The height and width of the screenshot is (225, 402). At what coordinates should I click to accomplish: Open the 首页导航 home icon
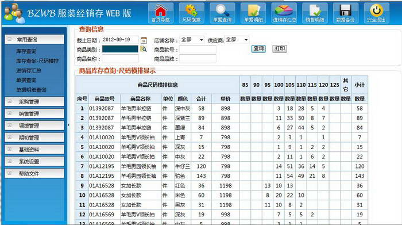(x=161, y=13)
